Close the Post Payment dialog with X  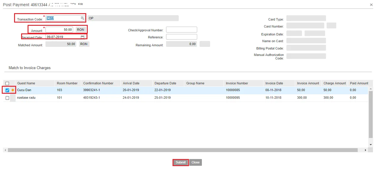point(371,5)
